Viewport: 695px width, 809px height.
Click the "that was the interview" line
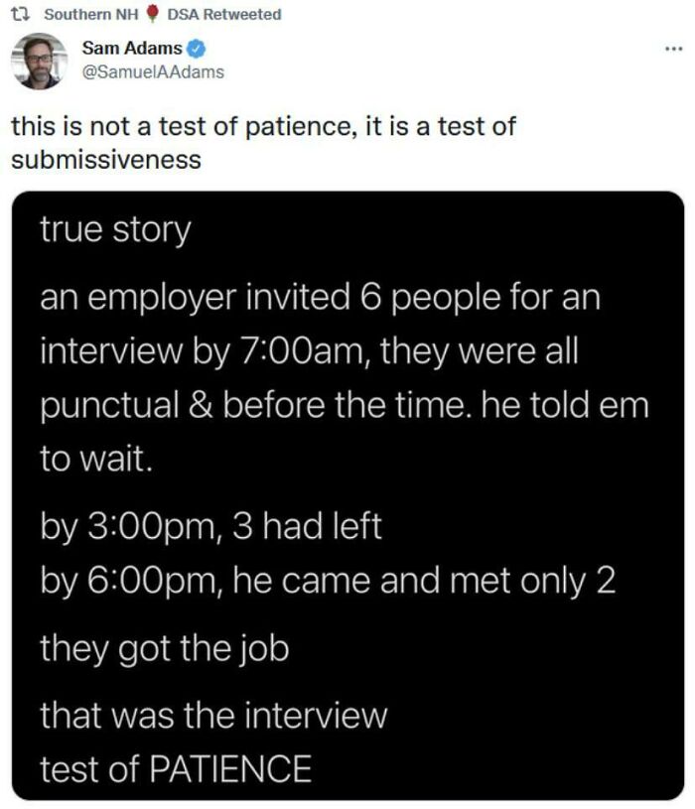[x=212, y=715]
